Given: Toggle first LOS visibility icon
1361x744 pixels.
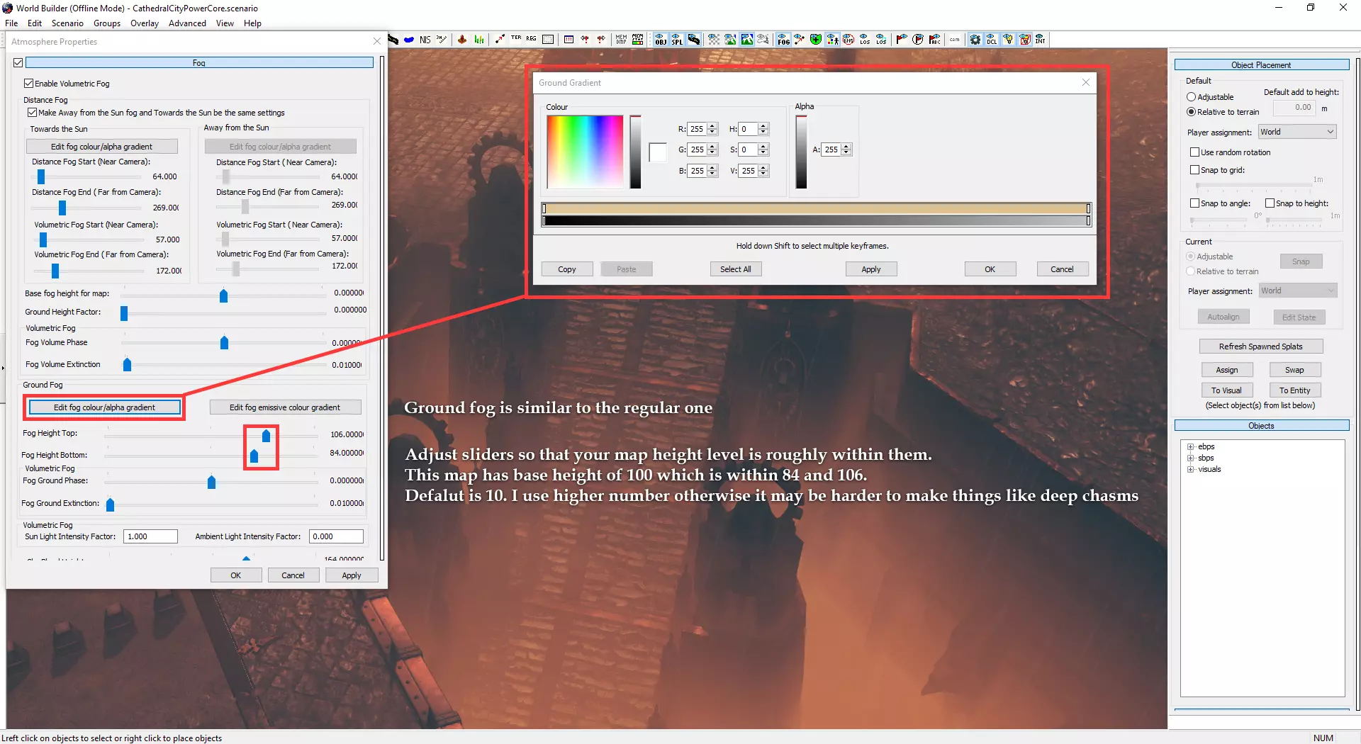Looking at the screenshot, I should point(865,40).
